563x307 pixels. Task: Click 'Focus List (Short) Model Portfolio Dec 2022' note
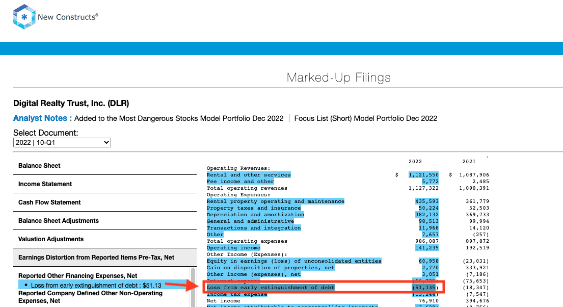[365, 118]
